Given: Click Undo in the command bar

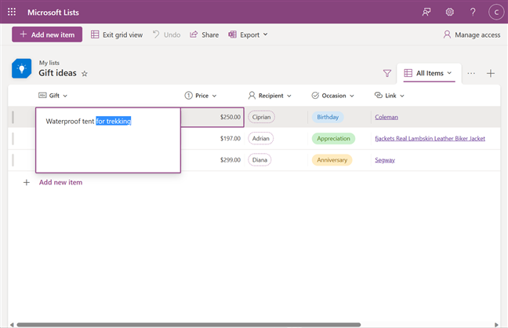Looking at the screenshot, I should tap(166, 35).
